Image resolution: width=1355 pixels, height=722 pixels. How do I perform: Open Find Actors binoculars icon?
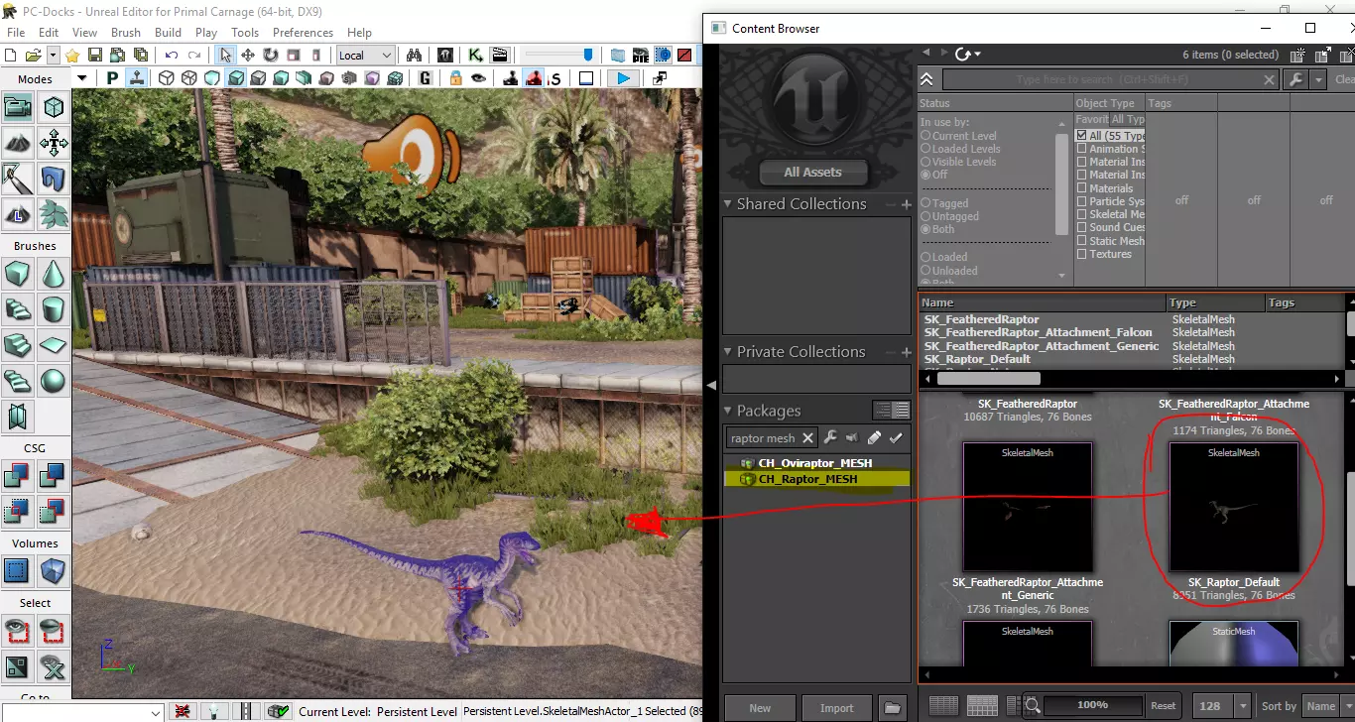[414, 56]
